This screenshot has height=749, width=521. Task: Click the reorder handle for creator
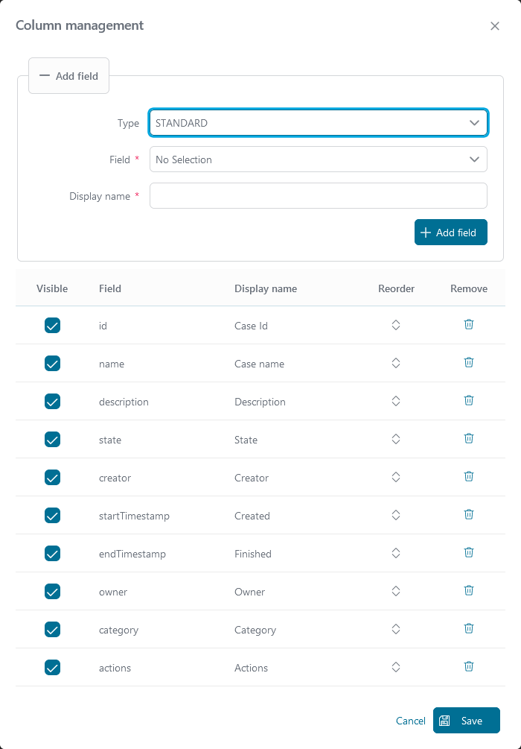tap(395, 477)
